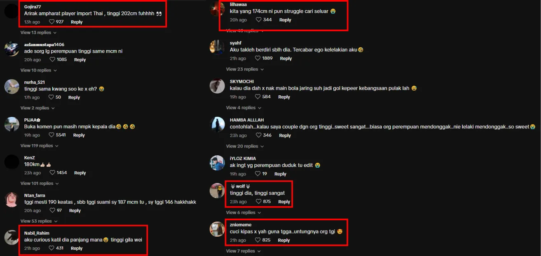Reply to iYLOZ KIMIA's comment

point(280,174)
